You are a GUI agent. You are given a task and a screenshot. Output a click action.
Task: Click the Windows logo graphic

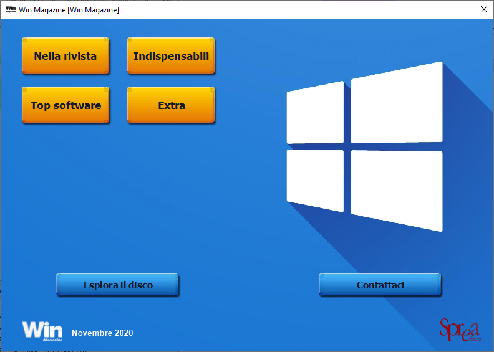click(364, 146)
